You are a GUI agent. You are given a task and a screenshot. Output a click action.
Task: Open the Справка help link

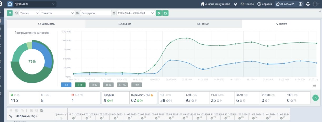[265, 4]
